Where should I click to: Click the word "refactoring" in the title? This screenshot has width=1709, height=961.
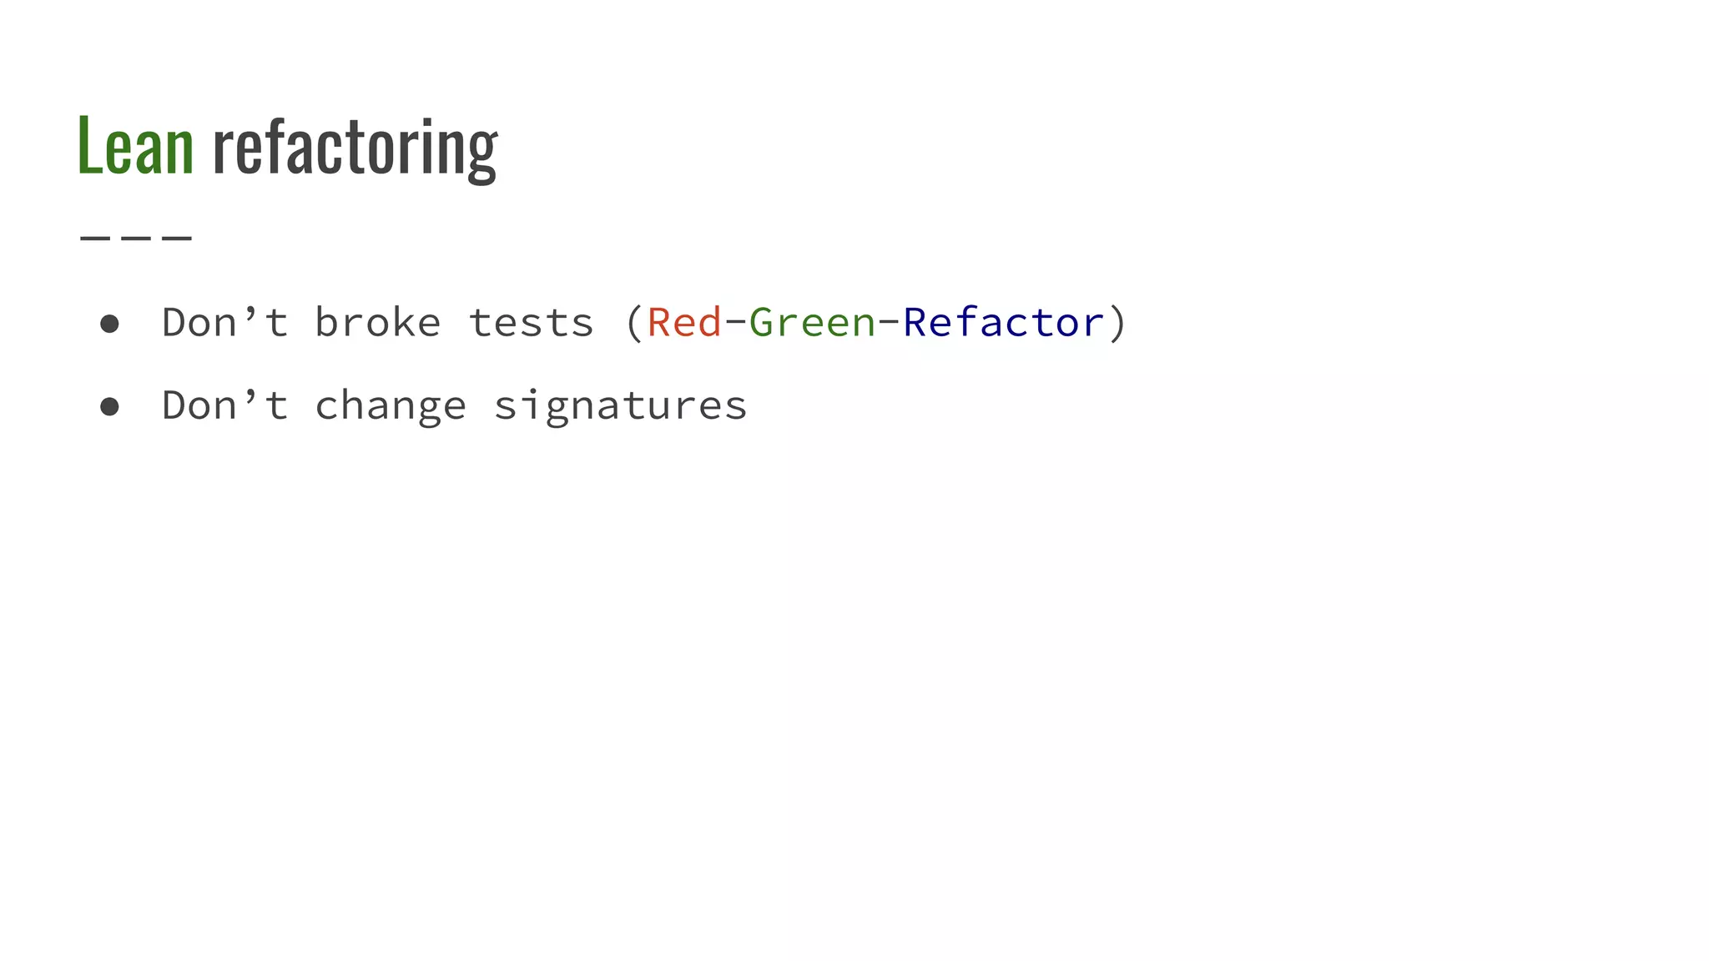355,148
